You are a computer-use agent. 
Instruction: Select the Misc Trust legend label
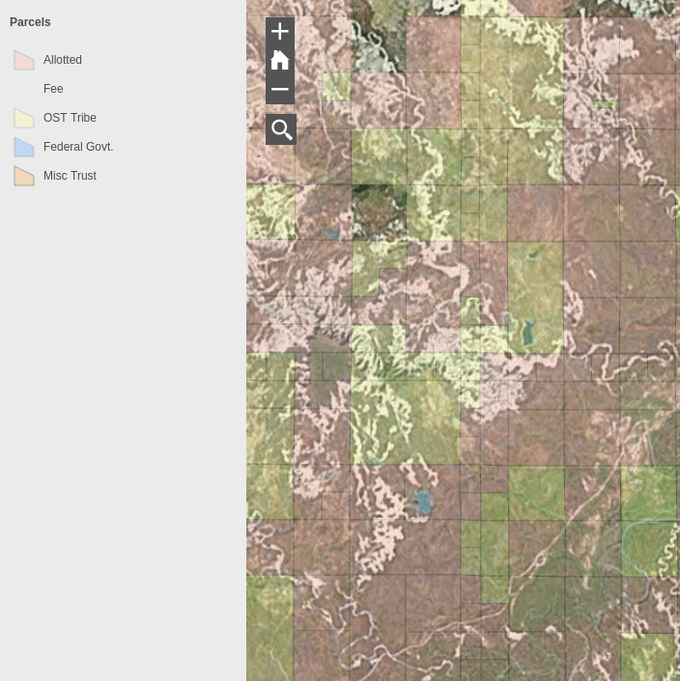(x=70, y=176)
